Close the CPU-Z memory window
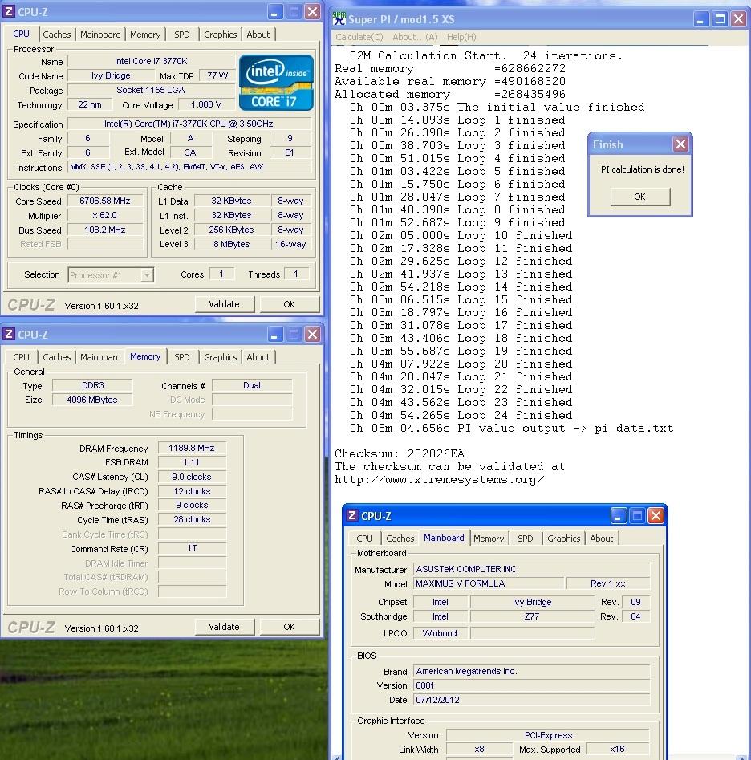This screenshot has width=751, height=760. [x=312, y=335]
